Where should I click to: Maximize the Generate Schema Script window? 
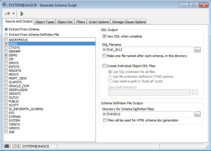coord(194,5)
